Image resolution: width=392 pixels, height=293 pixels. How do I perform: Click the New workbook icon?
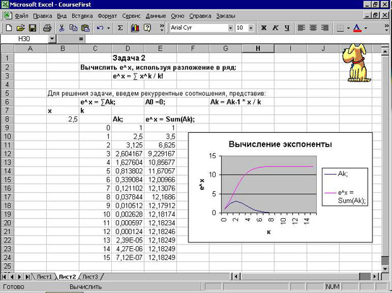[9, 28]
